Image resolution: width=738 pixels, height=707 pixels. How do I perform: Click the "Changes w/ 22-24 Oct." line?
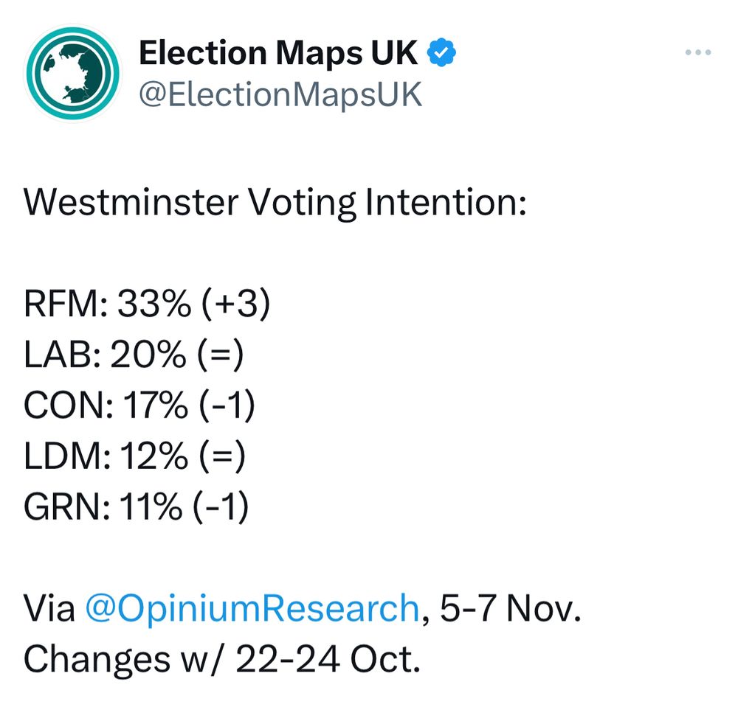point(221,660)
